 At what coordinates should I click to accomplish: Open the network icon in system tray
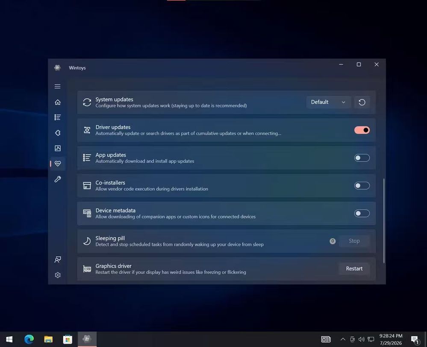(371, 339)
